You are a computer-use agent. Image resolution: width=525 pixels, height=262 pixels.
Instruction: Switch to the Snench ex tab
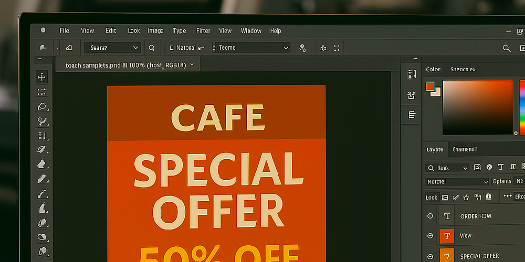[x=463, y=70]
